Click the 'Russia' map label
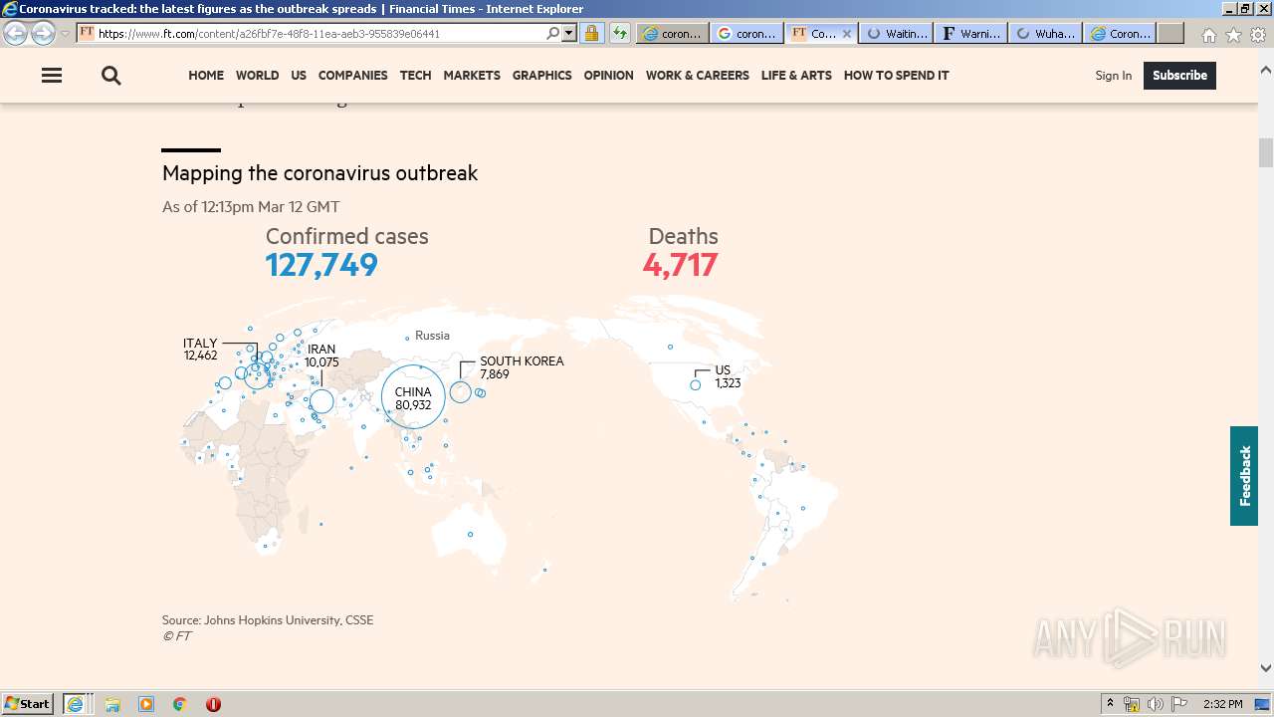Viewport: 1274px width, 717px height. click(432, 336)
